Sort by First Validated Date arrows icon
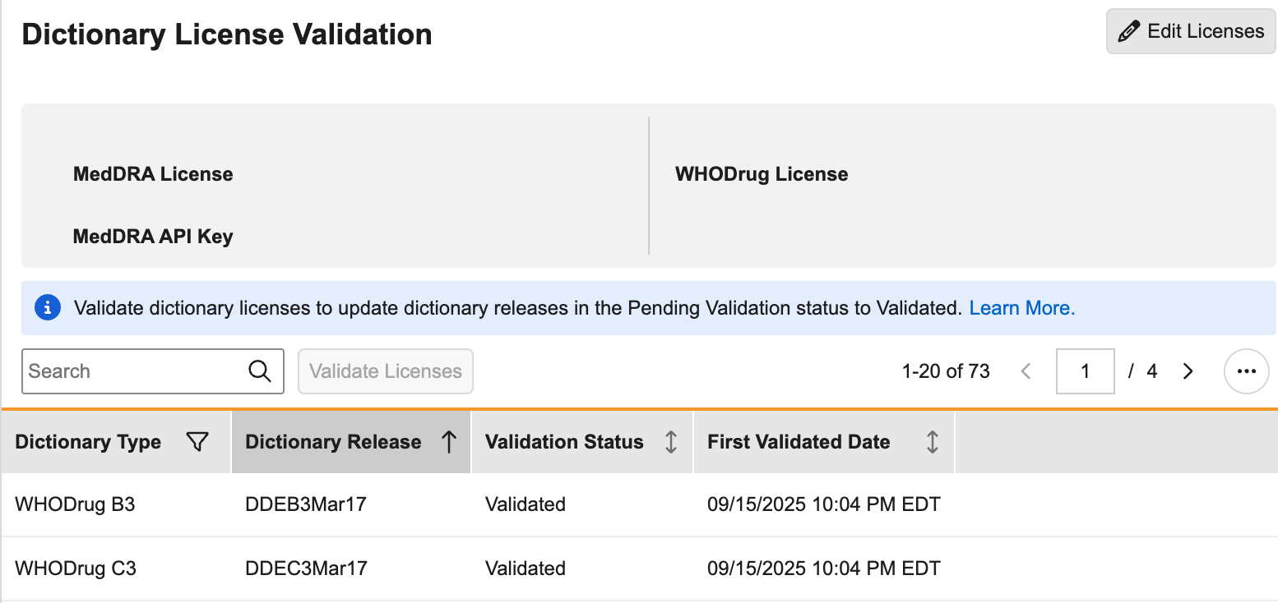 pyautogui.click(x=932, y=443)
